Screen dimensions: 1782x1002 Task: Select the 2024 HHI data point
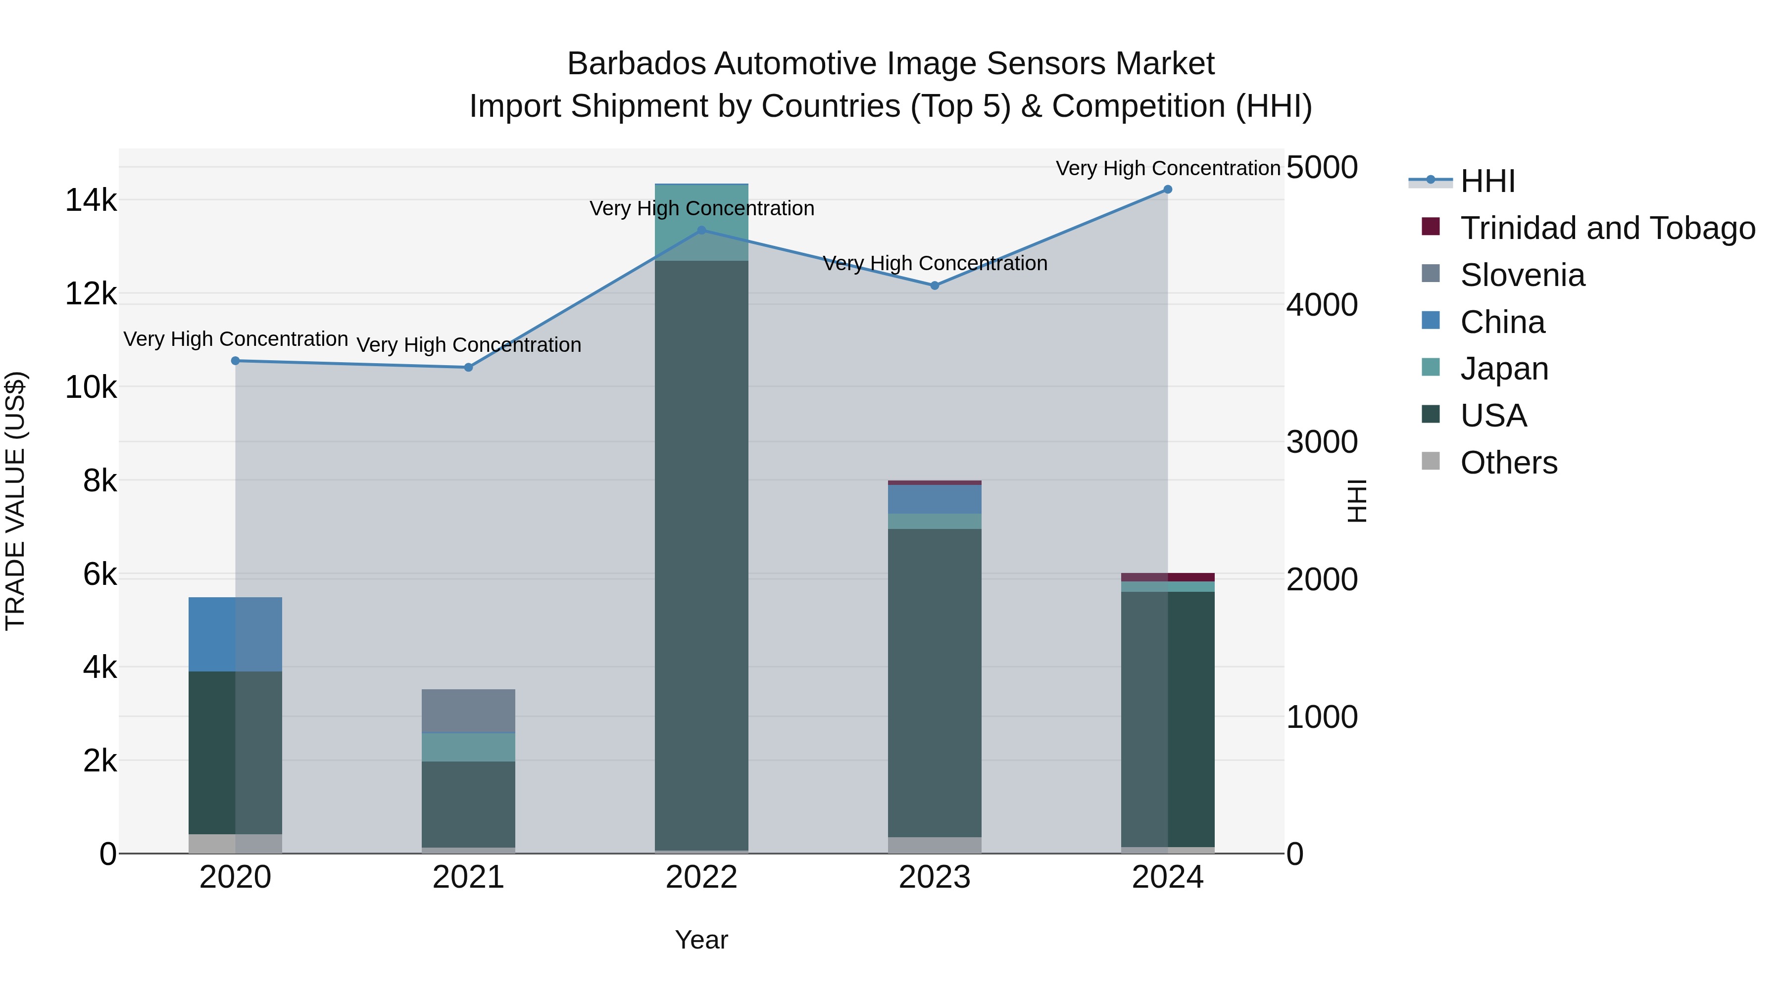click(x=1168, y=190)
